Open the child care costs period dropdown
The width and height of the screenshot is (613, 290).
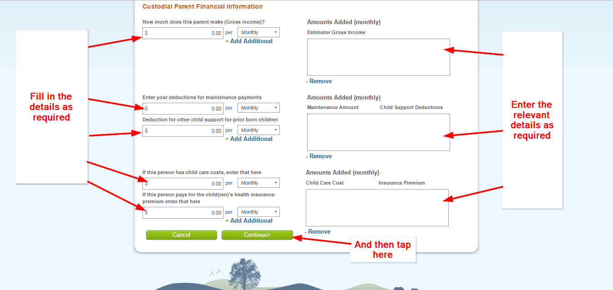258,183
